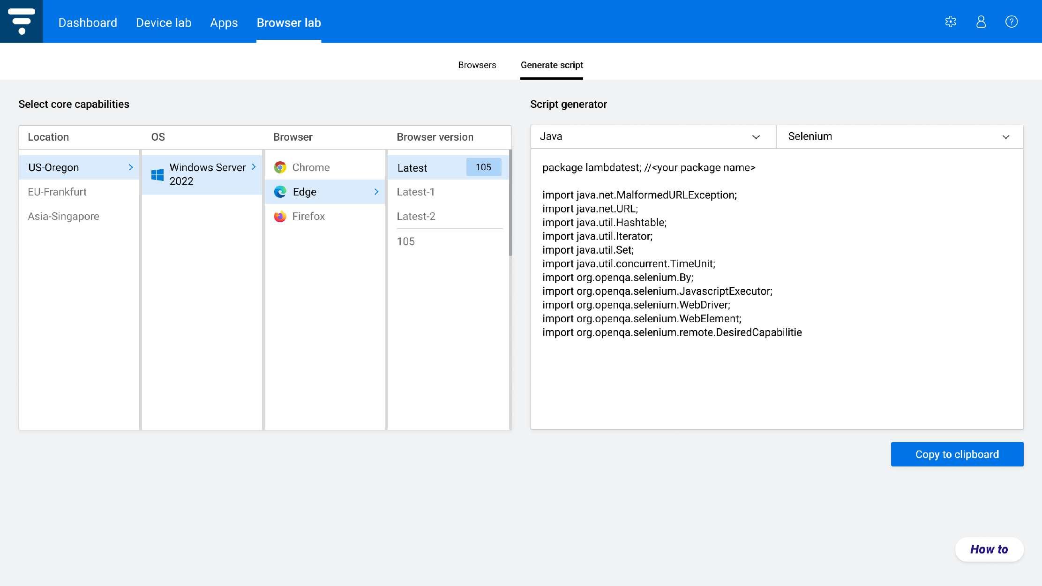Click the Firefox browser icon
Viewport: 1042px width, 586px height.
tap(280, 216)
